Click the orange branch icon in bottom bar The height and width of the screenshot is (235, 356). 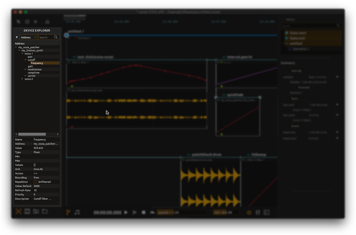(68, 212)
